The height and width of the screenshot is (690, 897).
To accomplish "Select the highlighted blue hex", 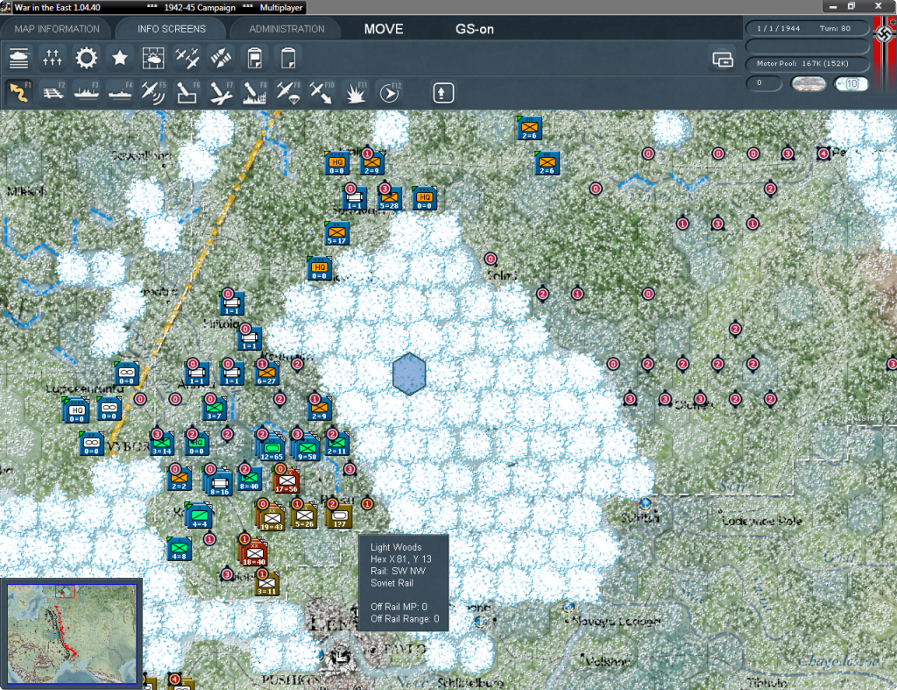I will coord(409,373).
